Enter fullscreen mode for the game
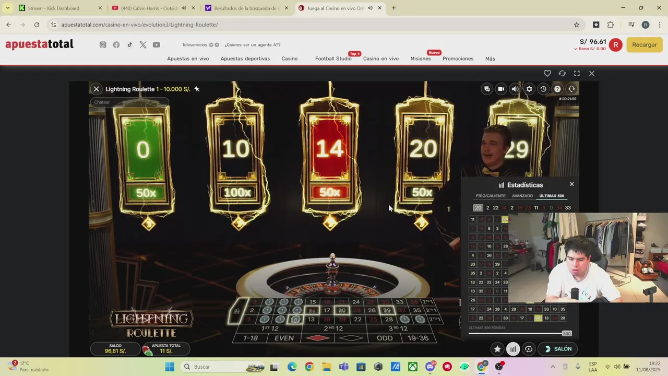668x376 pixels. coord(577,74)
